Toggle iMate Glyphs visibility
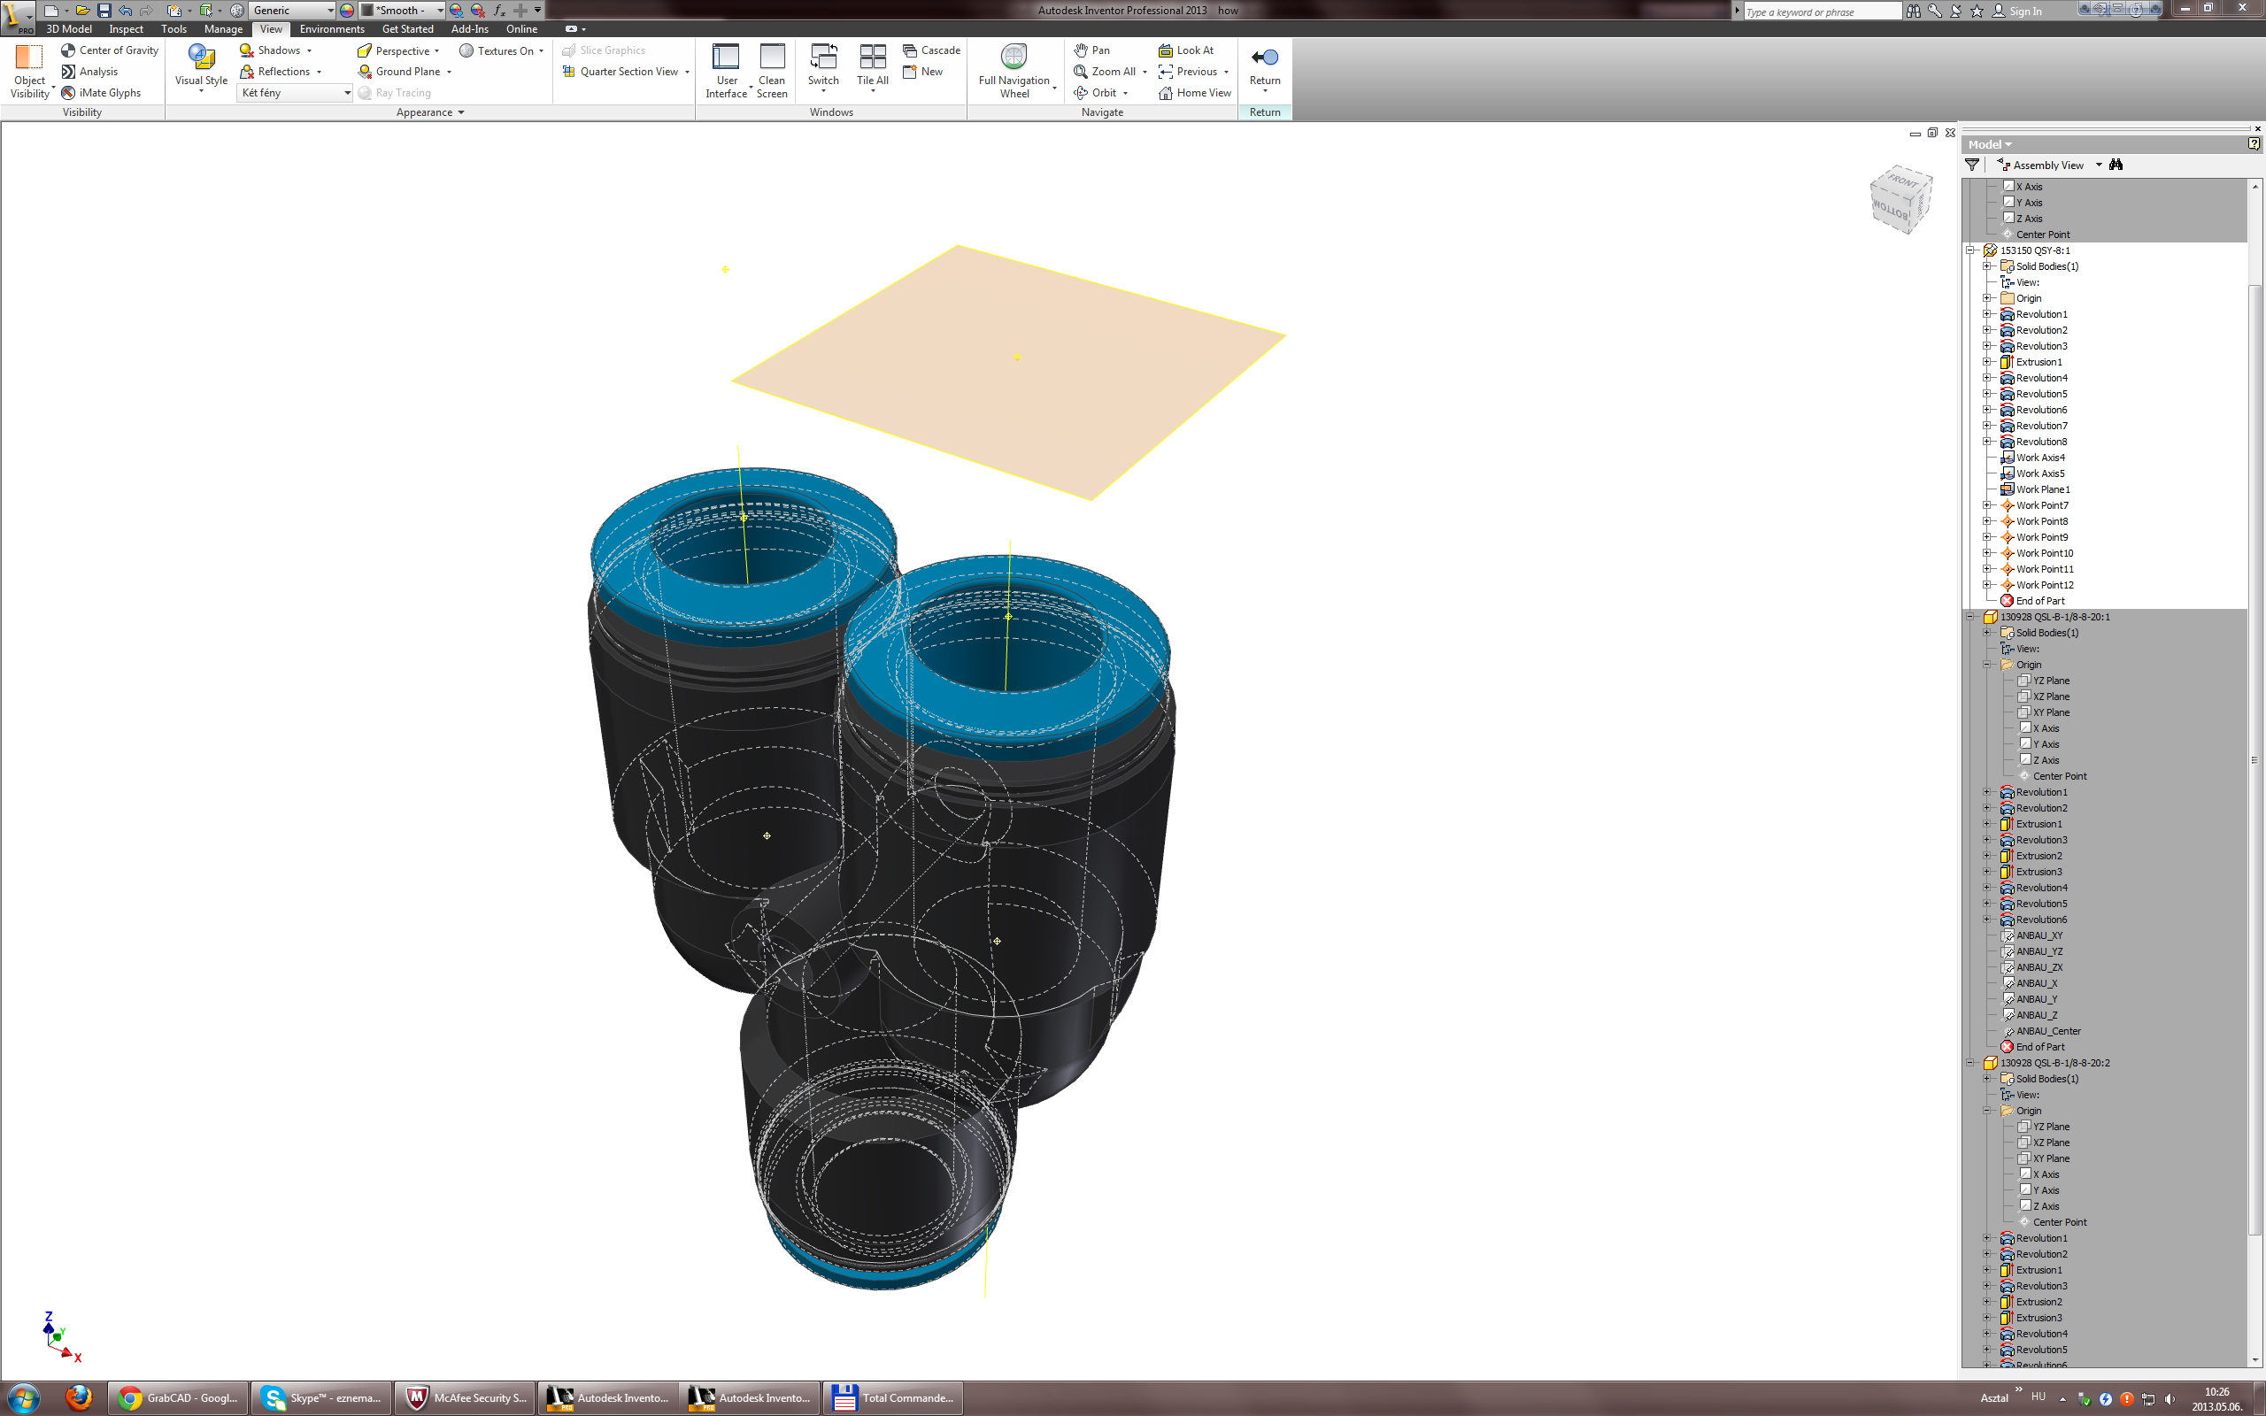2266x1416 pixels. (101, 93)
